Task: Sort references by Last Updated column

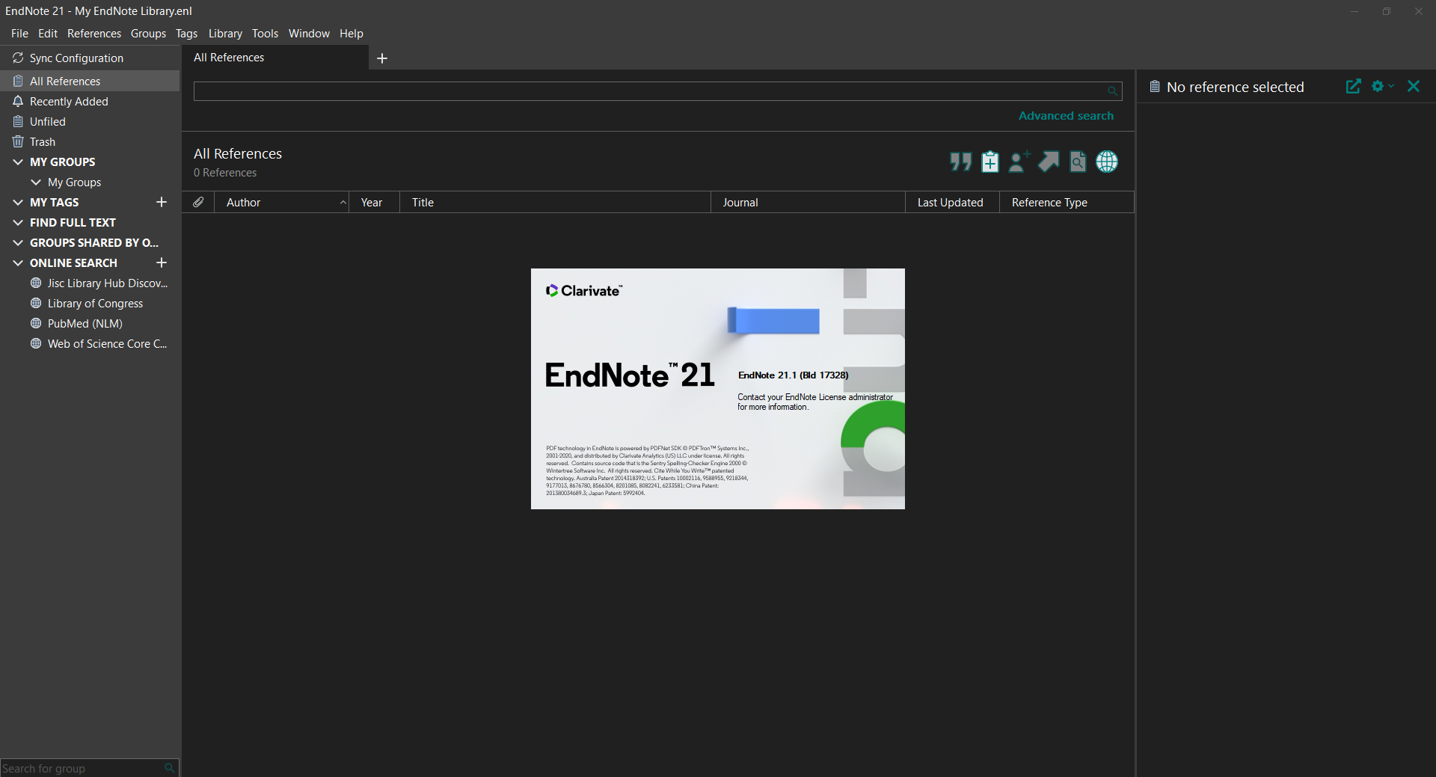Action: pyautogui.click(x=952, y=203)
